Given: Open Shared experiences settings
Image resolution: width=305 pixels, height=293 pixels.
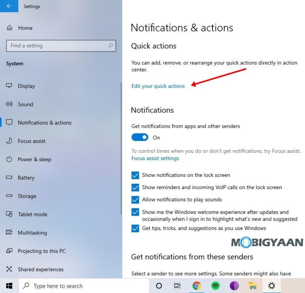Looking at the screenshot, I should 41,269.
